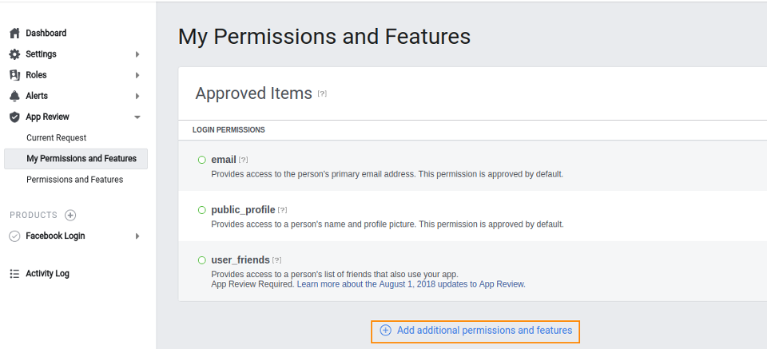Click the green circle beside public_profile
The height and width of the screenshot is (349, 767).
[x=201, y=210]
